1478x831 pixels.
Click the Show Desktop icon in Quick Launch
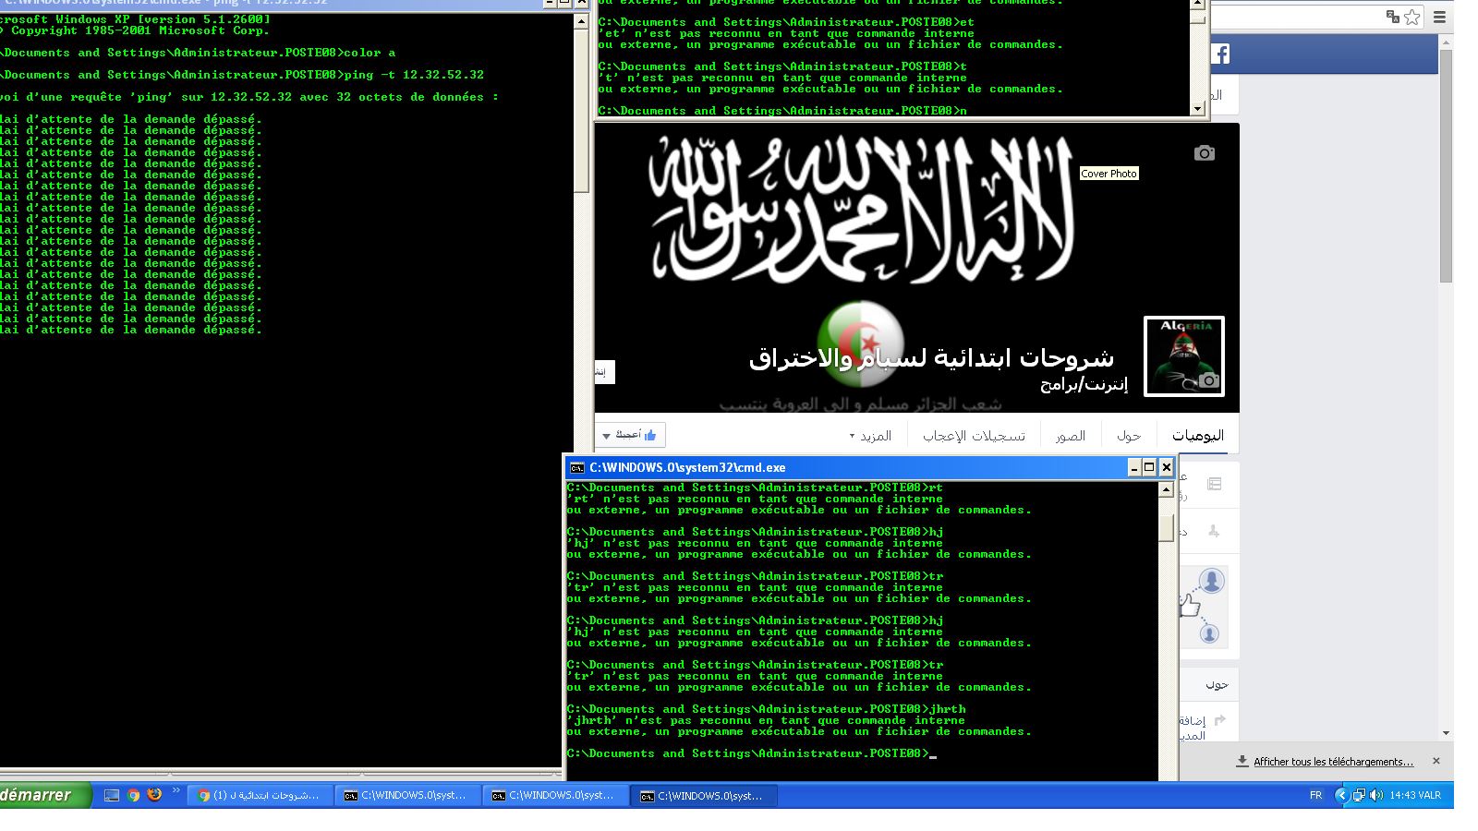click(112, 795)
